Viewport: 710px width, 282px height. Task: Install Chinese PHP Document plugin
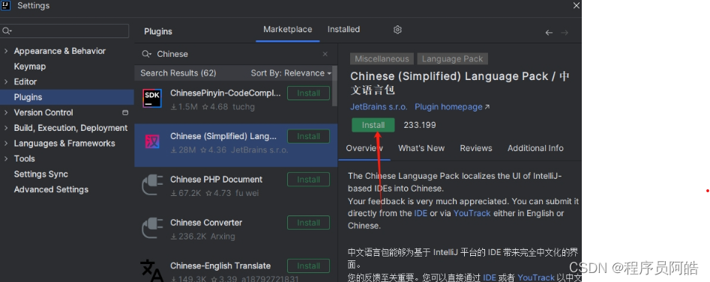(x=308, y=180)
